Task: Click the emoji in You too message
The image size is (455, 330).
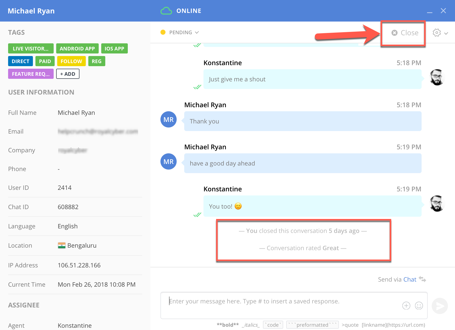Action: (x=238, y=206)
